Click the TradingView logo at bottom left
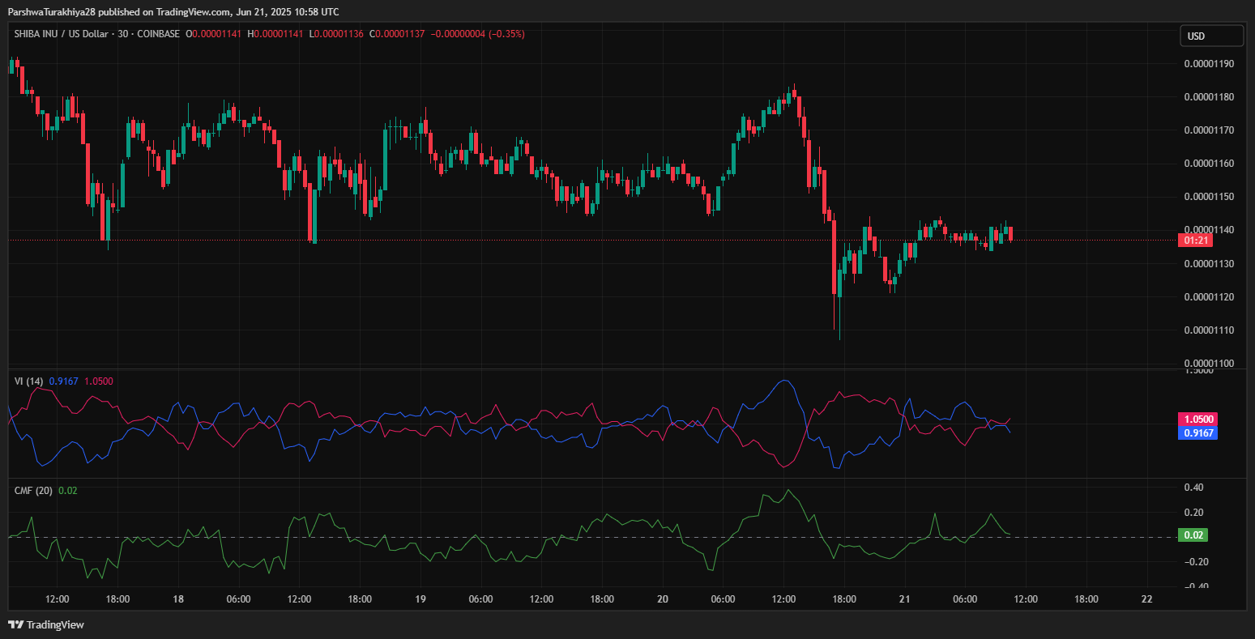Image resolution: width=1255 pixels, height=639 pixels. [x=46, y=624]
